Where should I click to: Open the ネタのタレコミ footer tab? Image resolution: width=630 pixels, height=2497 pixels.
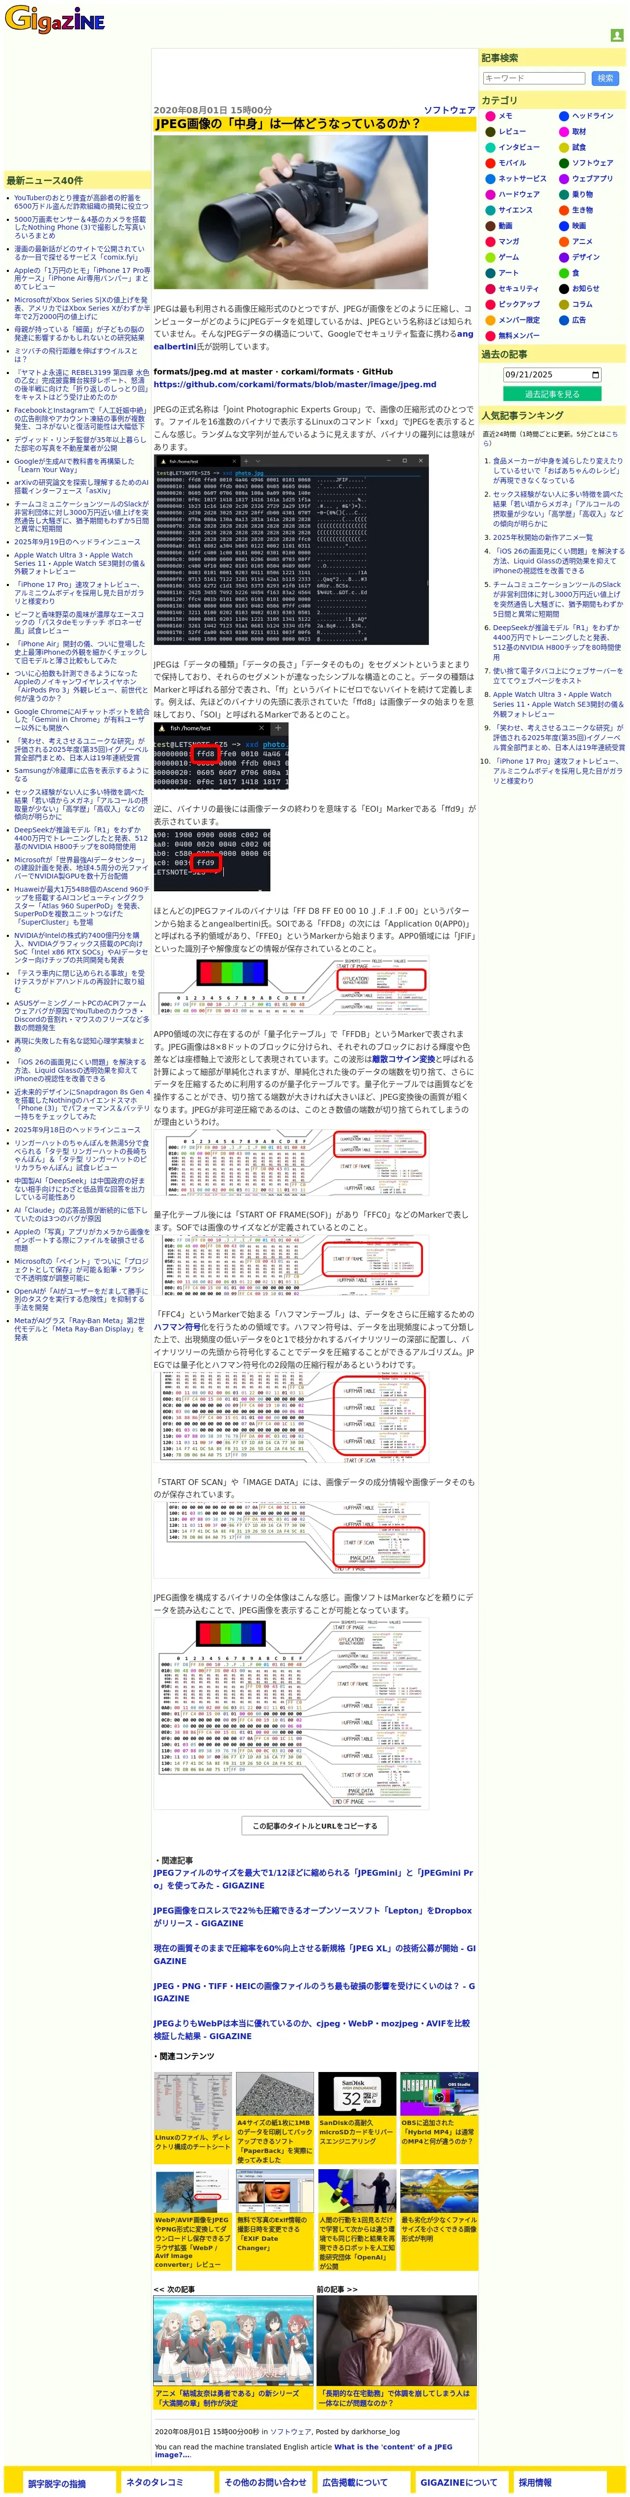[x=167, y=2482]
